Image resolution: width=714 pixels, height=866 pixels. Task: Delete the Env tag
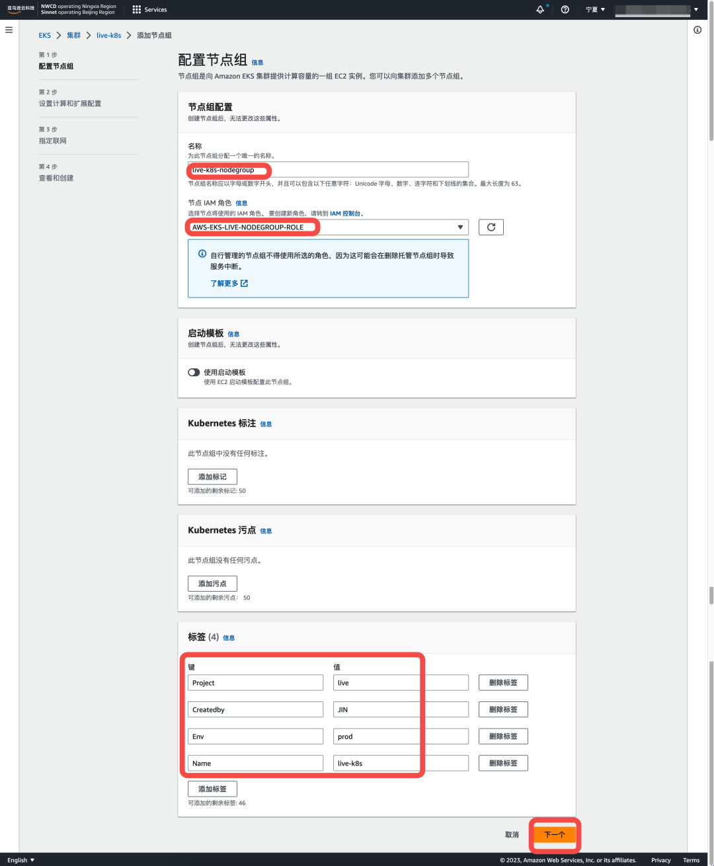[x=503, y=736]
